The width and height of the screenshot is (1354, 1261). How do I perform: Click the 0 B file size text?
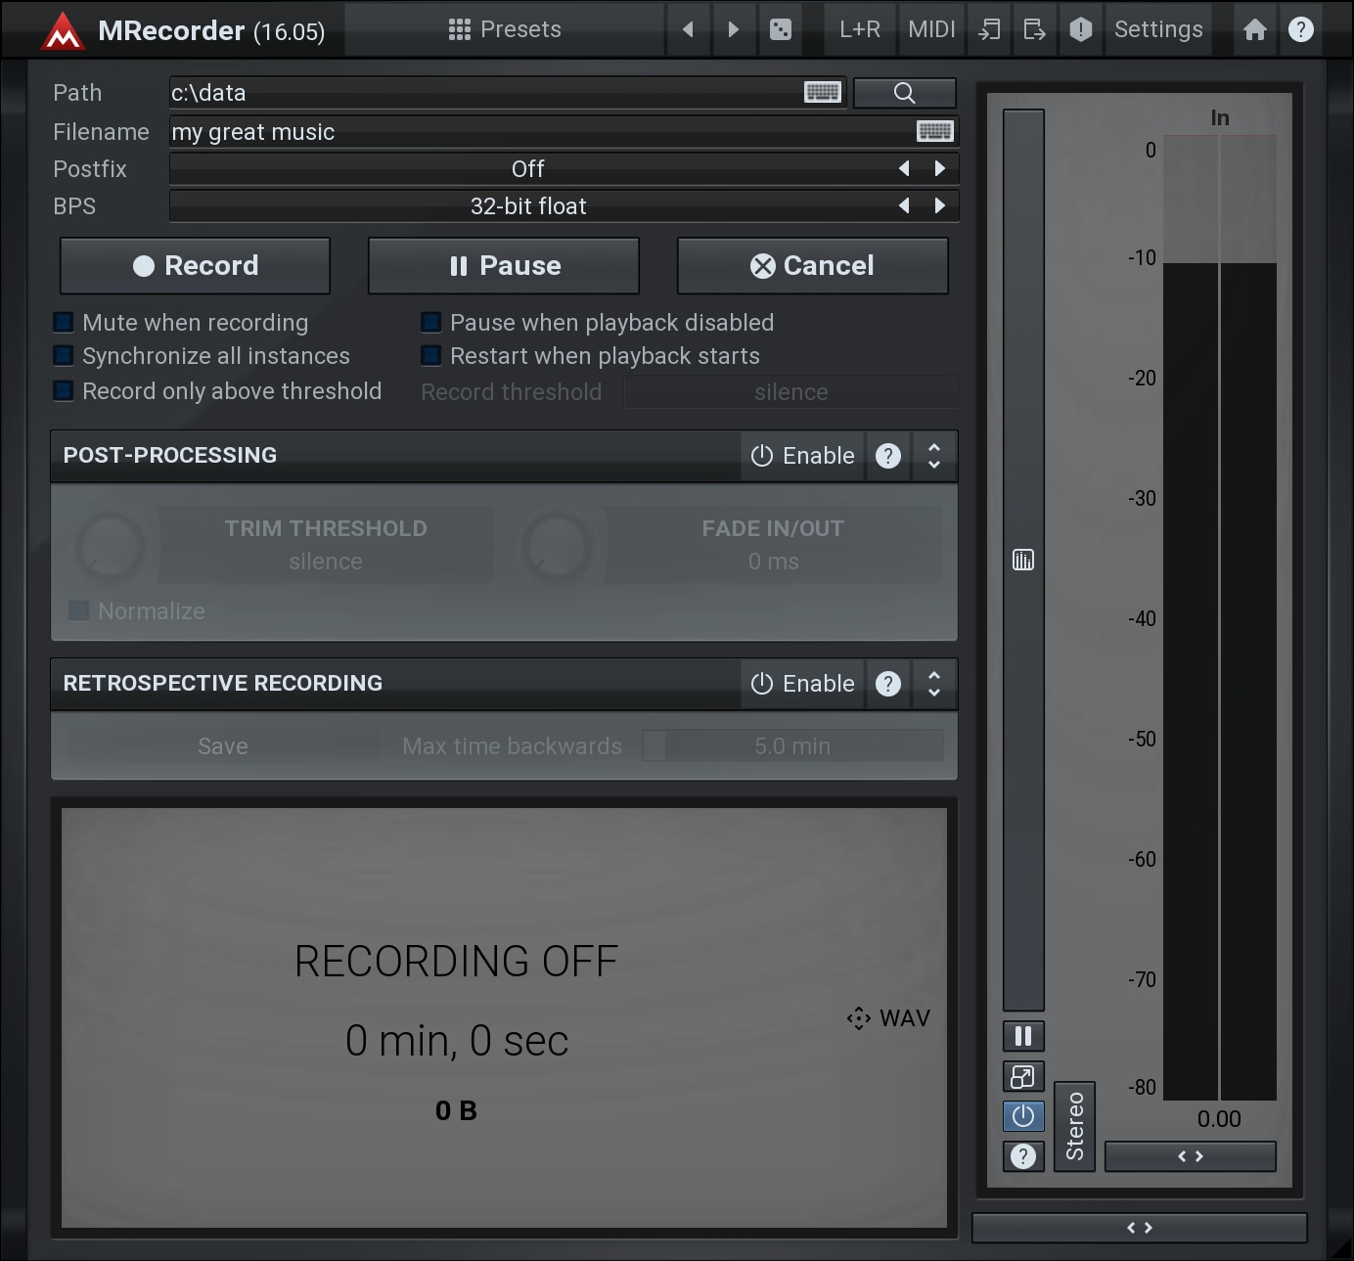click(x=456, y=1110)
